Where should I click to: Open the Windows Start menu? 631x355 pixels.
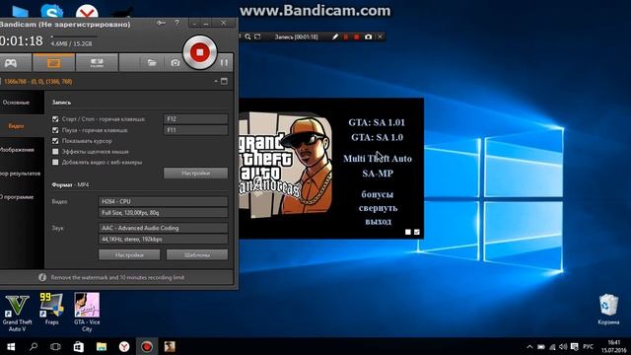coord(11,346)
